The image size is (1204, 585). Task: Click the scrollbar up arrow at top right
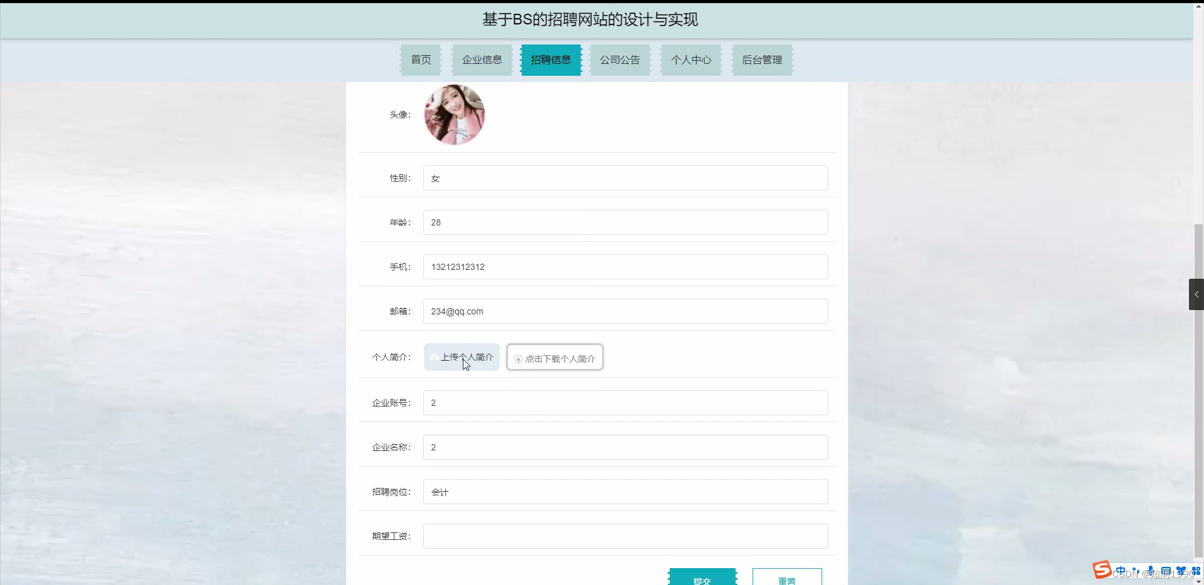tap(1198, 5)
